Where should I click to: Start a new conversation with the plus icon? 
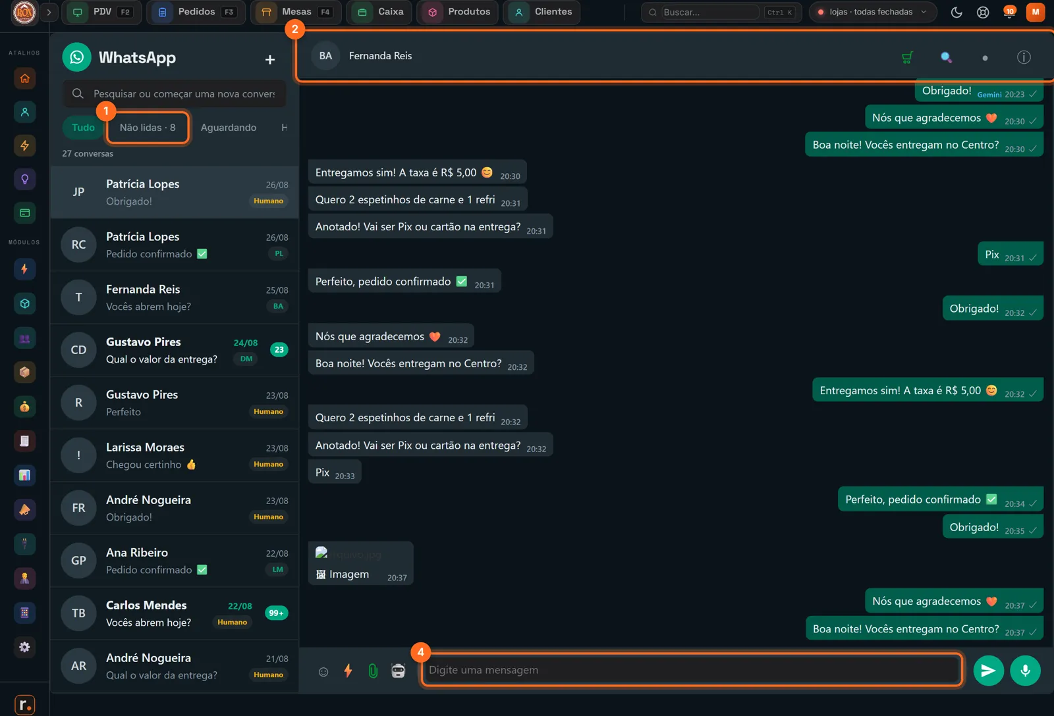[270, 60]
